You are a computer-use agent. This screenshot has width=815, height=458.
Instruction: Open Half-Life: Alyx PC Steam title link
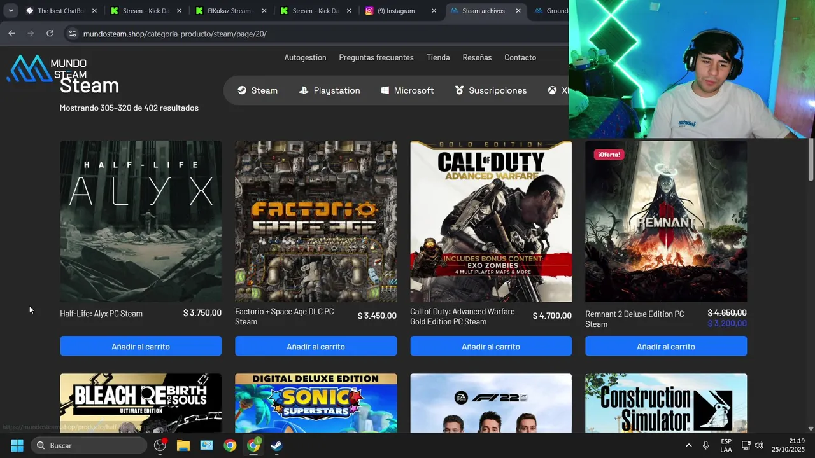[101, 313]
